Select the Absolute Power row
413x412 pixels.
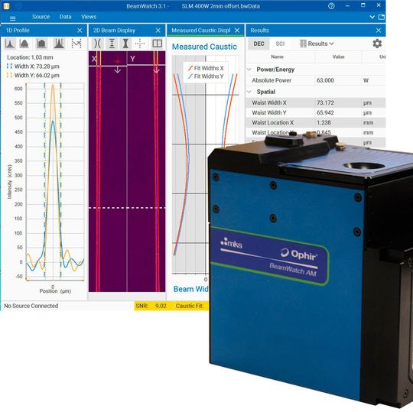click(315, 80)
